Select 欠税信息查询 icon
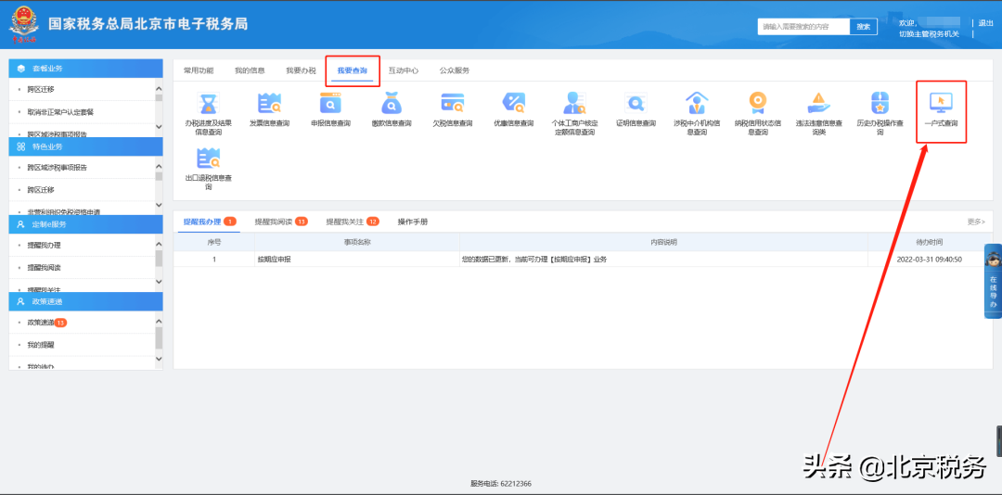 [x=453, y=103]
